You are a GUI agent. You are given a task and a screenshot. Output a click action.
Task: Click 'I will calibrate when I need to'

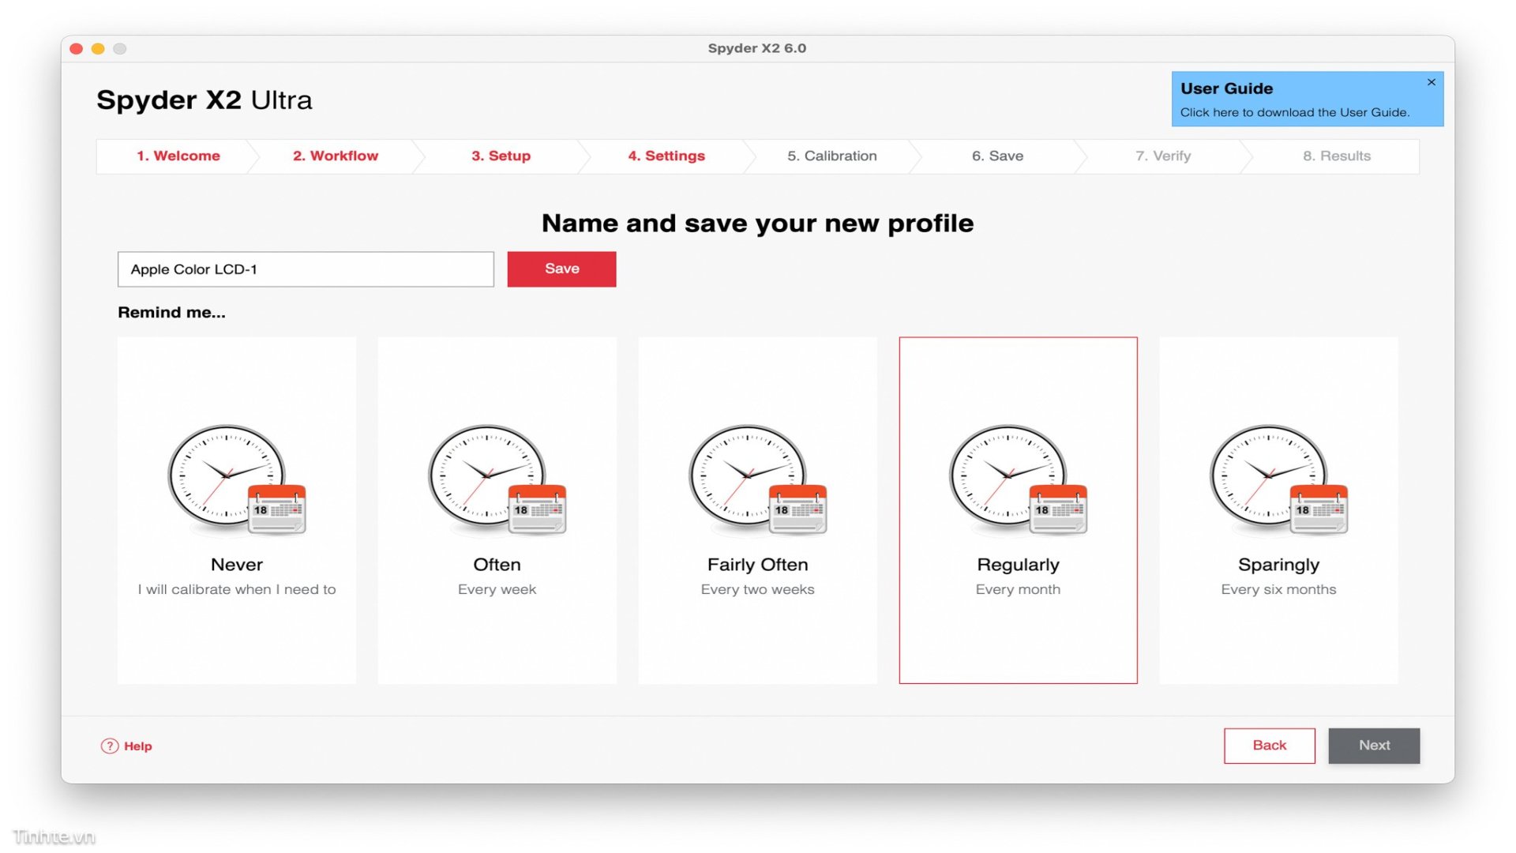pyautogui.click(x=237, y=589)
